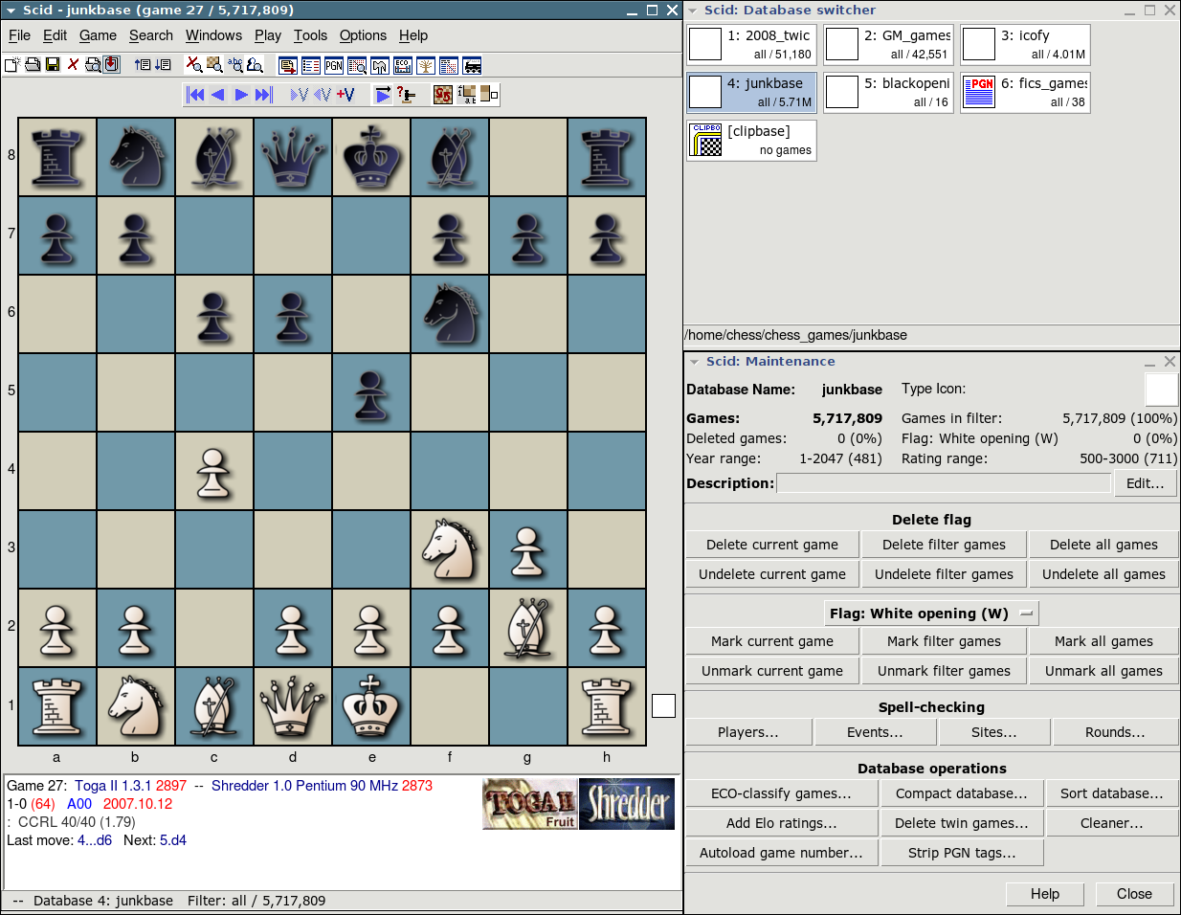Switch to GM_games database slot
Image resolution: width=1181 pixels, height=915 pixels.
click(x=888, y=45)
